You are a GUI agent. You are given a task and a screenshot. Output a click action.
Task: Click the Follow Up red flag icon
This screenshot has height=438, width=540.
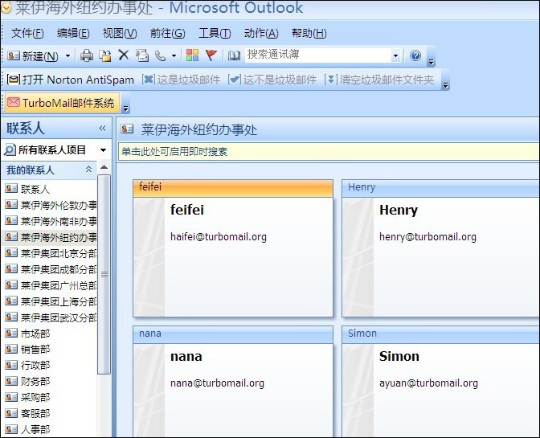tap(211, 55)
